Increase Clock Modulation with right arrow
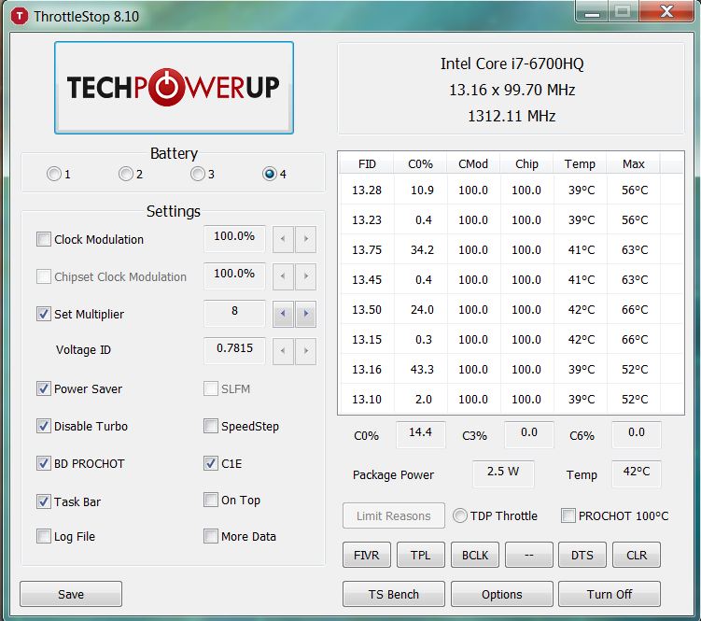Image resolution: width=701 pixels, height=621 pixels. coord(306,239)
